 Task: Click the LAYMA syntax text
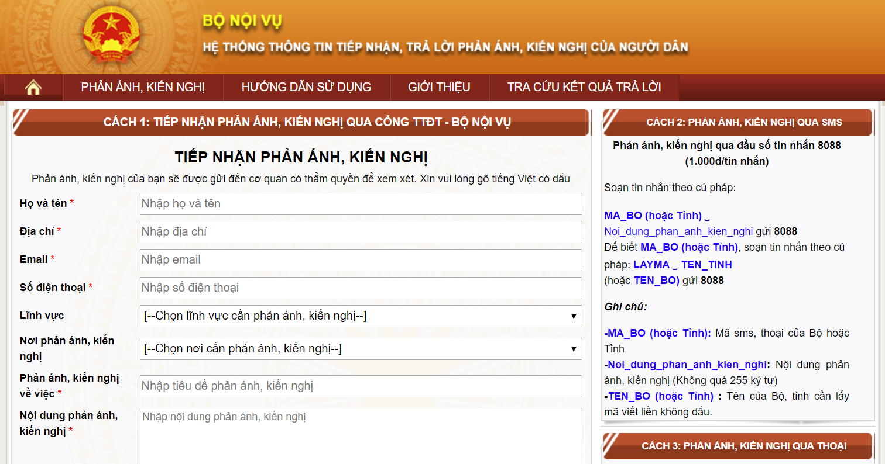[x=651, y=265]
